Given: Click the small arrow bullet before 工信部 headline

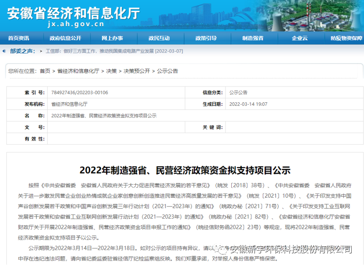Looking at the screenshot, I should [x=41, y=51].
